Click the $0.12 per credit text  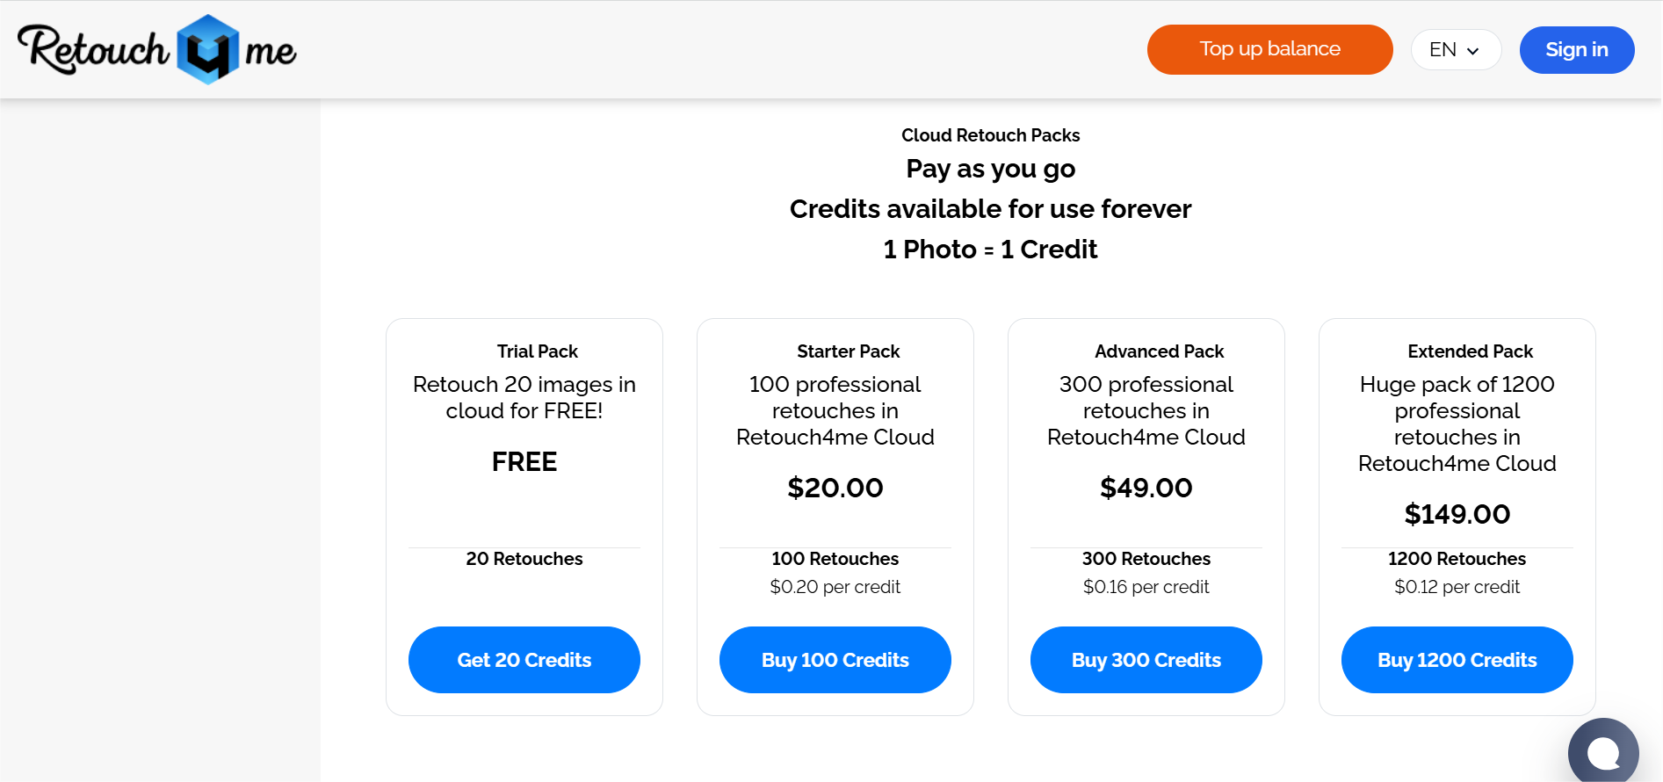coord(1457,587)
